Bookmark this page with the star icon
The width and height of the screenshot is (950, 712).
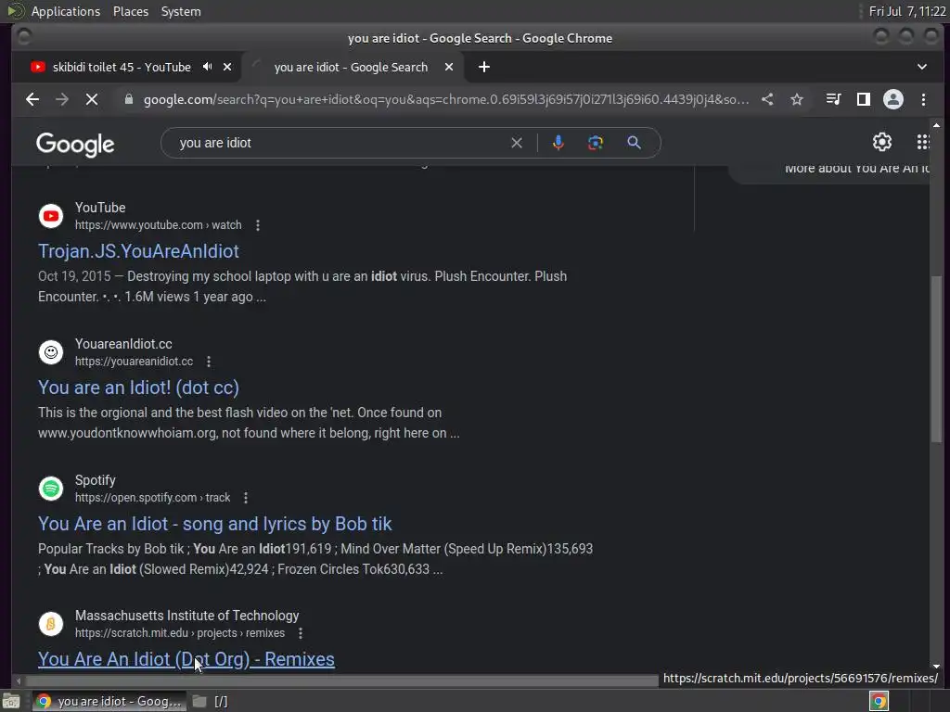point(797,99)
